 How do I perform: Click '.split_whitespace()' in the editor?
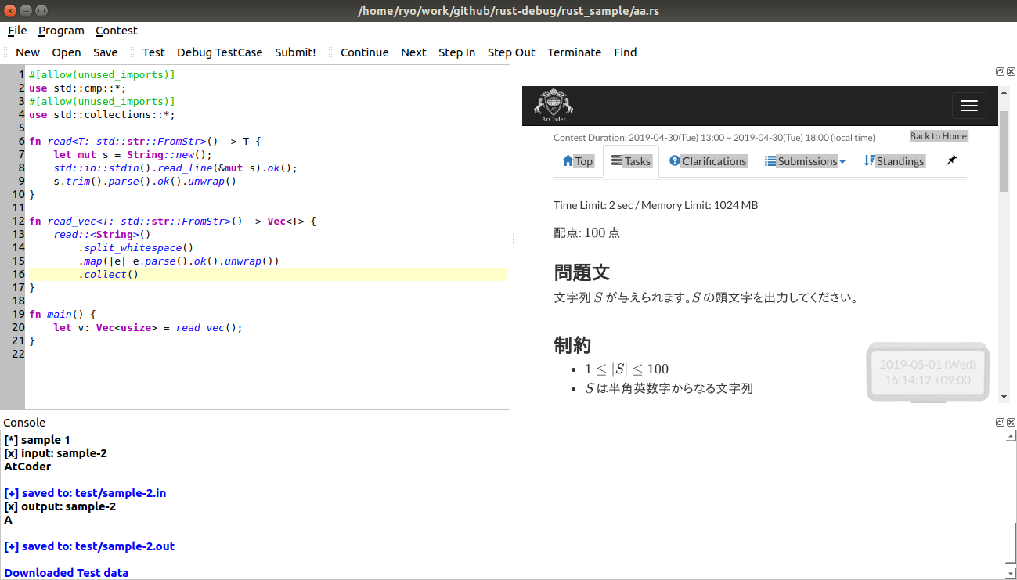(136, 248)
